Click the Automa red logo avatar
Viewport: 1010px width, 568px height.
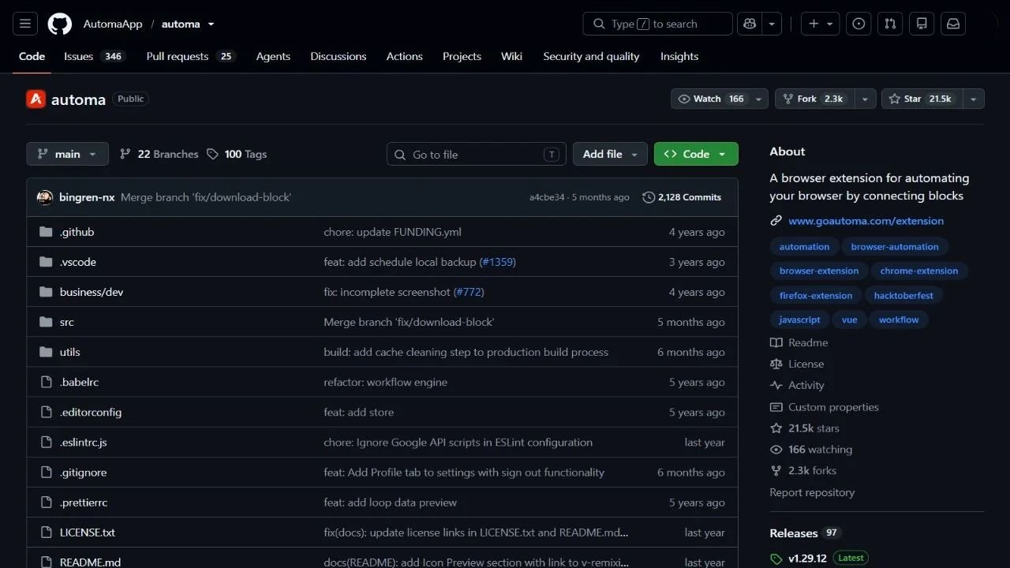click(x=36, y=99)
